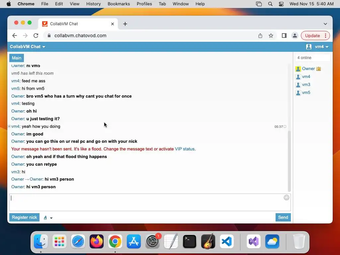Click the Update button in Chrome
Image resolution: width=340 pixels, height=255 pixels.
coord(312,36)
